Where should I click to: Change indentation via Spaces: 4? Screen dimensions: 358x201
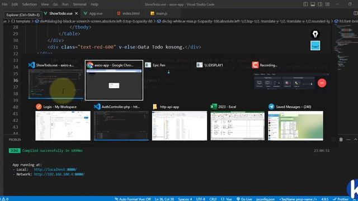(185, 199)
